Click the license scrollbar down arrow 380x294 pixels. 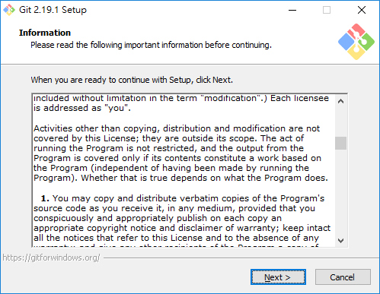340,240
